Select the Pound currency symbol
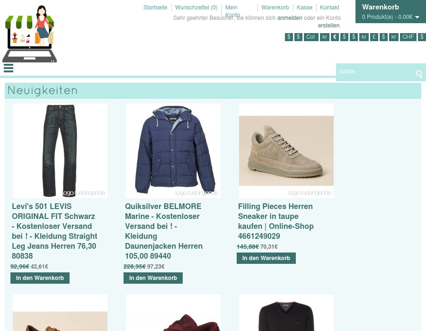The image size is (426, 331). (374, 37)
